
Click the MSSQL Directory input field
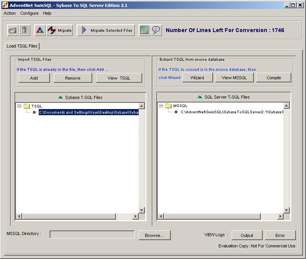(x=92, y=235)
